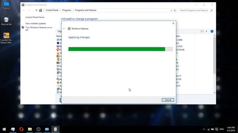The image size is (238, 133).
Task: Click the Search Programs and Features field
Action: tap(194, 10)
